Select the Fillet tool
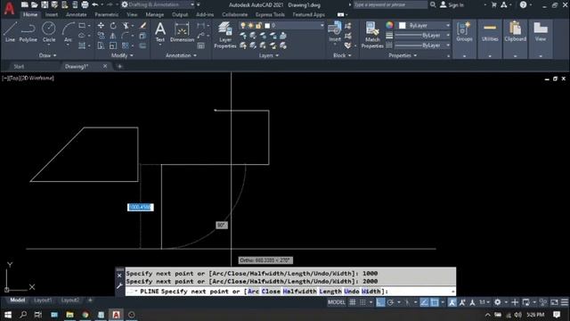The height and width of the screenshot is (321, 570). 126,36
